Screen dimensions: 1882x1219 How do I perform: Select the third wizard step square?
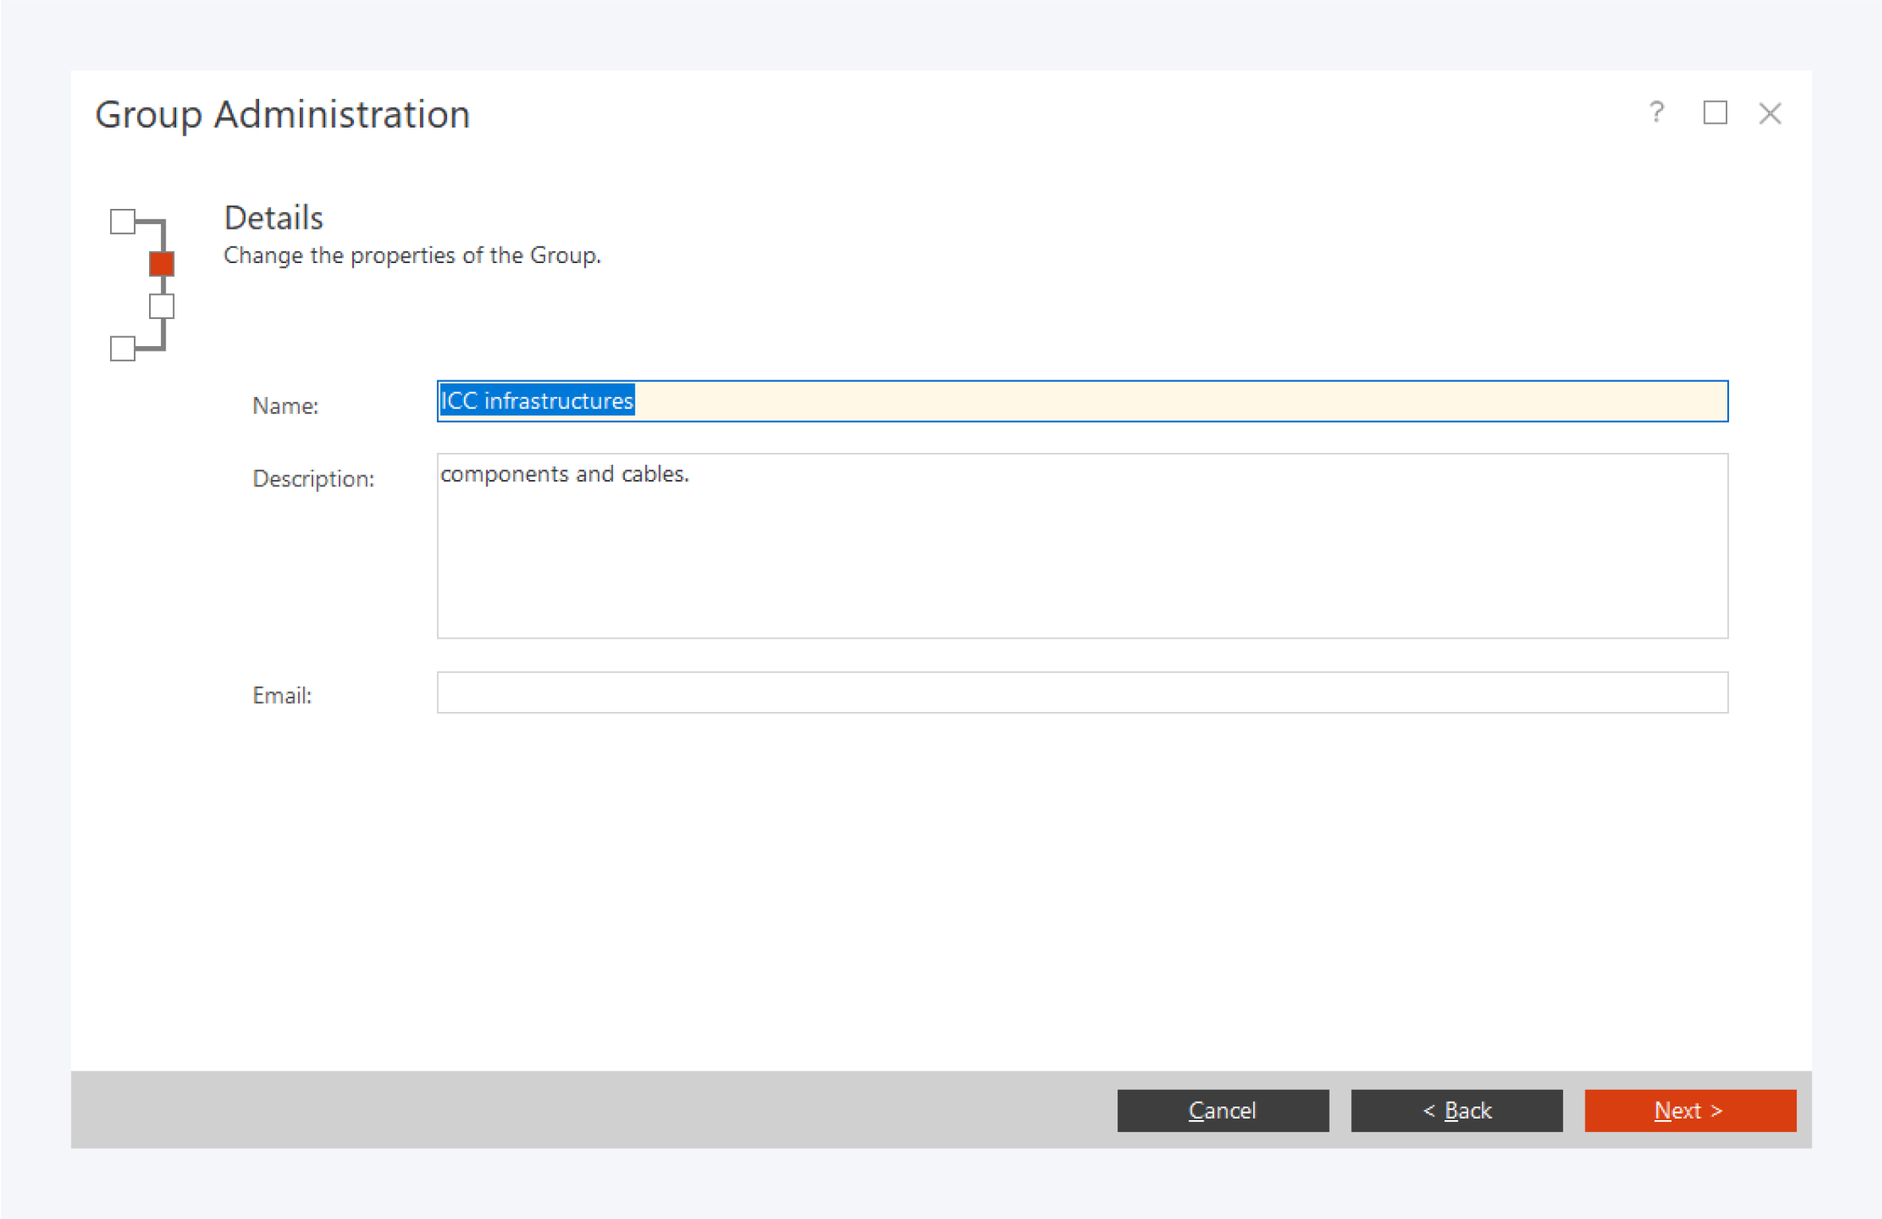pos(162,306)
